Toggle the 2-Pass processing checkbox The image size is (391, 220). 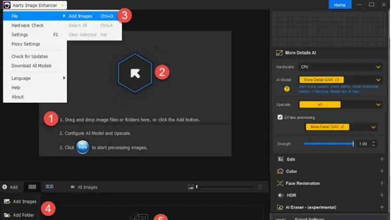point(280,117)
